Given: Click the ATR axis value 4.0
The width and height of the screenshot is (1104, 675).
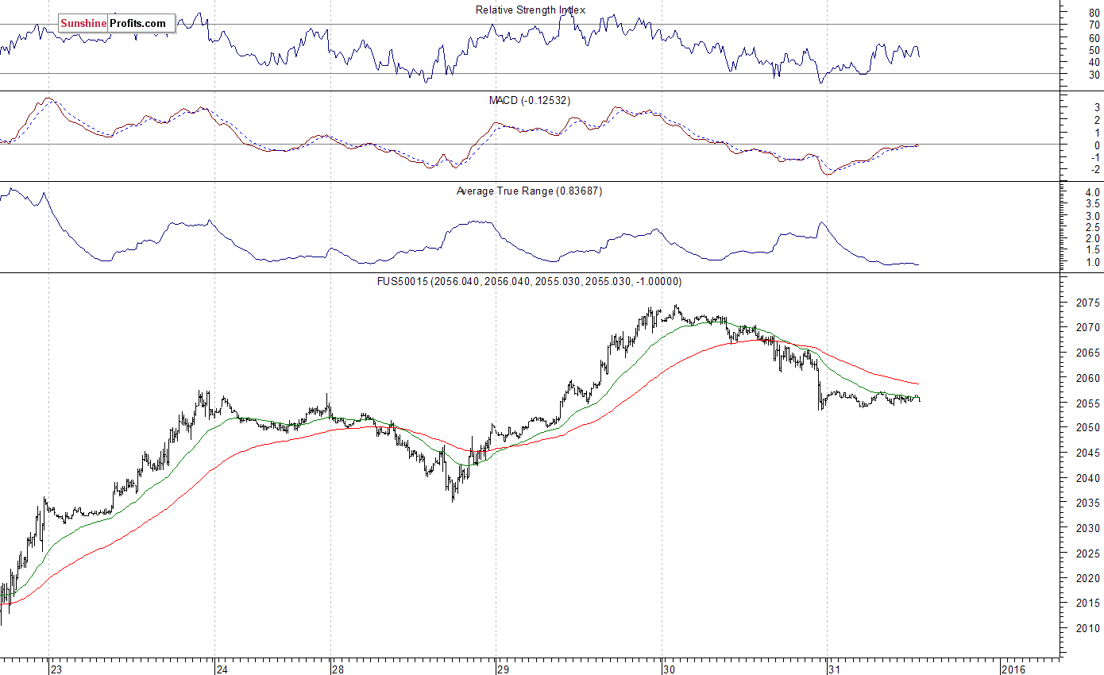Looking at the screenshot, I should coord(1094,193).
